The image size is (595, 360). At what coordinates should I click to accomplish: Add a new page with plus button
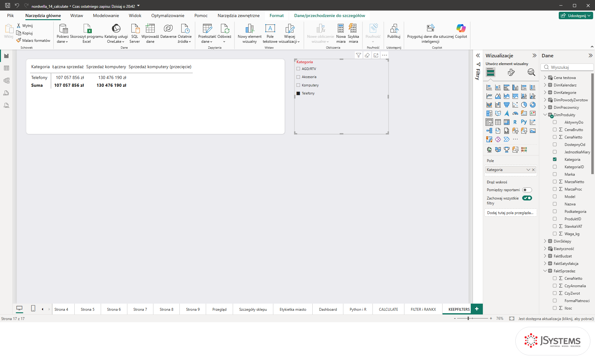coord(477,309)
